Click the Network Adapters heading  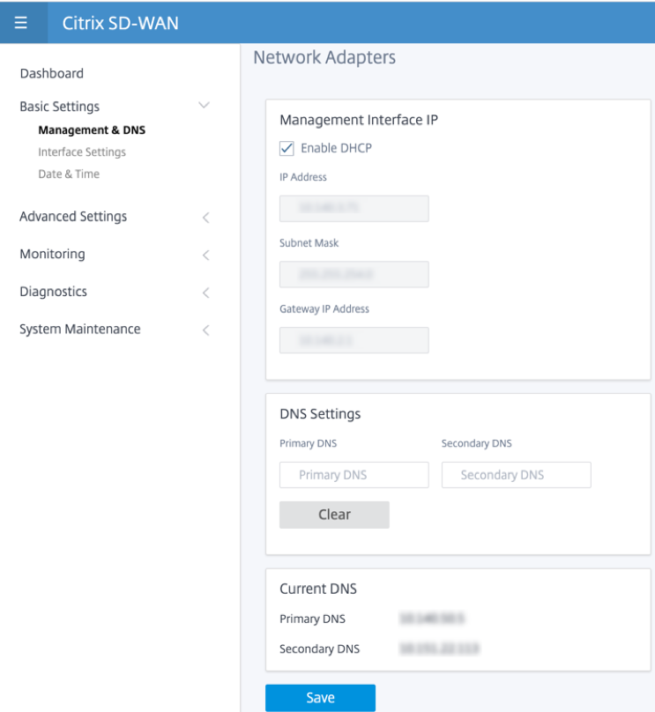324,57
